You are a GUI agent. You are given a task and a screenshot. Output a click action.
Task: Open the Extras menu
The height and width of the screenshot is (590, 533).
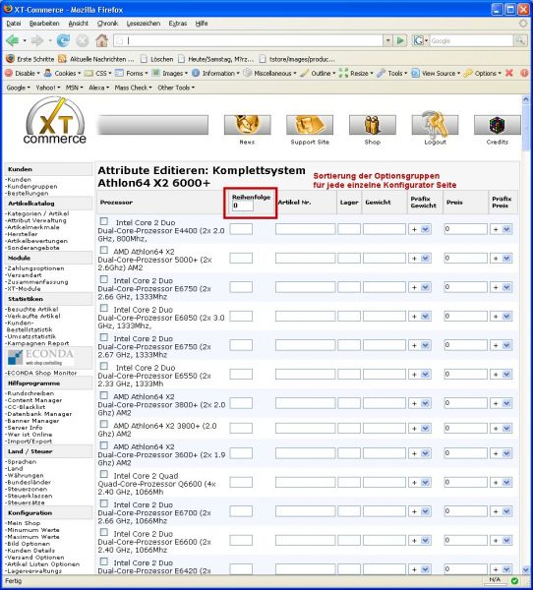tap(178, 24)
